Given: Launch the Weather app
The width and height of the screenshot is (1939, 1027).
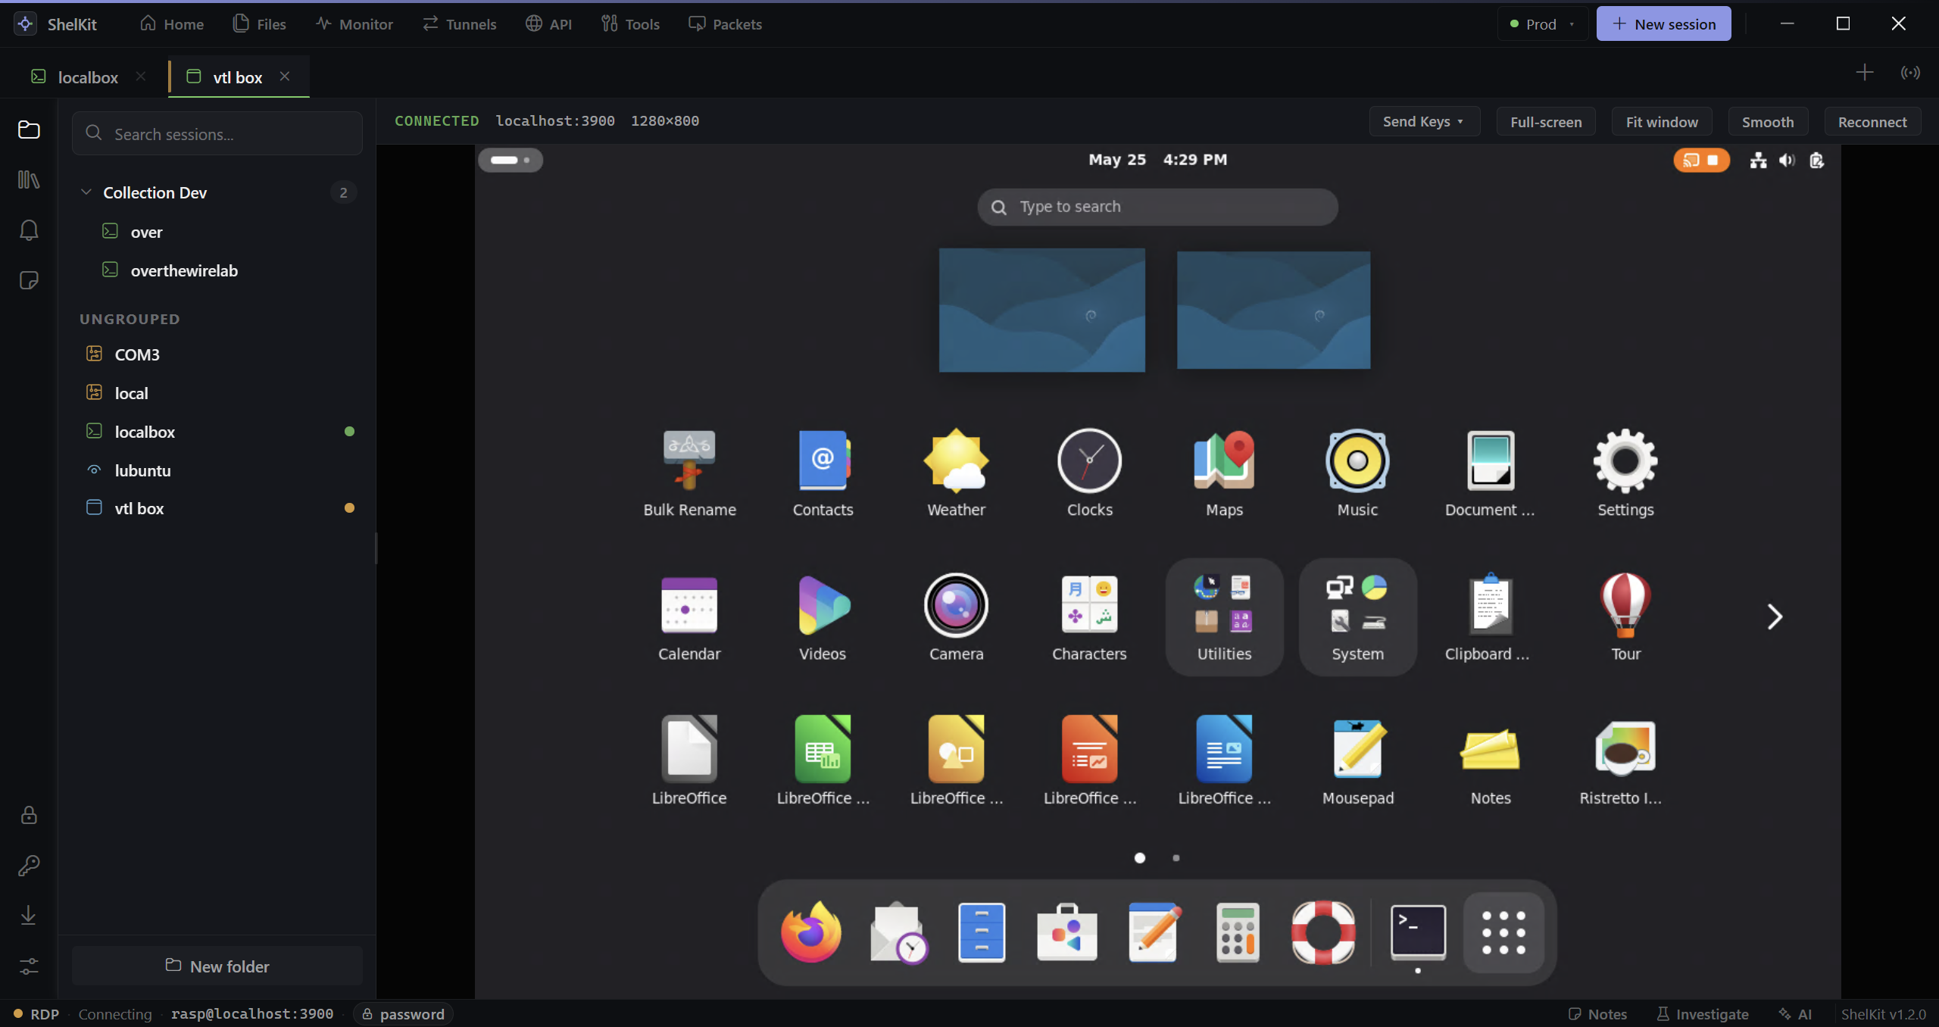Looking at the screenshot, I should pyautogui.click(x=956, y=473).
